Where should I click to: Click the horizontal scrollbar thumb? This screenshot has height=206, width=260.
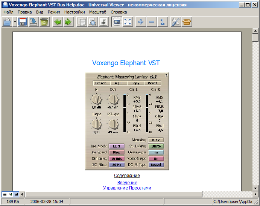tap(114, 194)
